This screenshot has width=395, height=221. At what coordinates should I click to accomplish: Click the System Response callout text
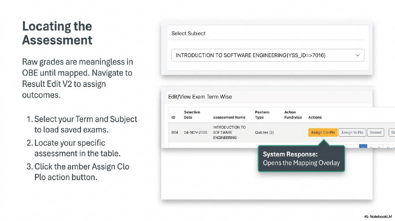301,158
